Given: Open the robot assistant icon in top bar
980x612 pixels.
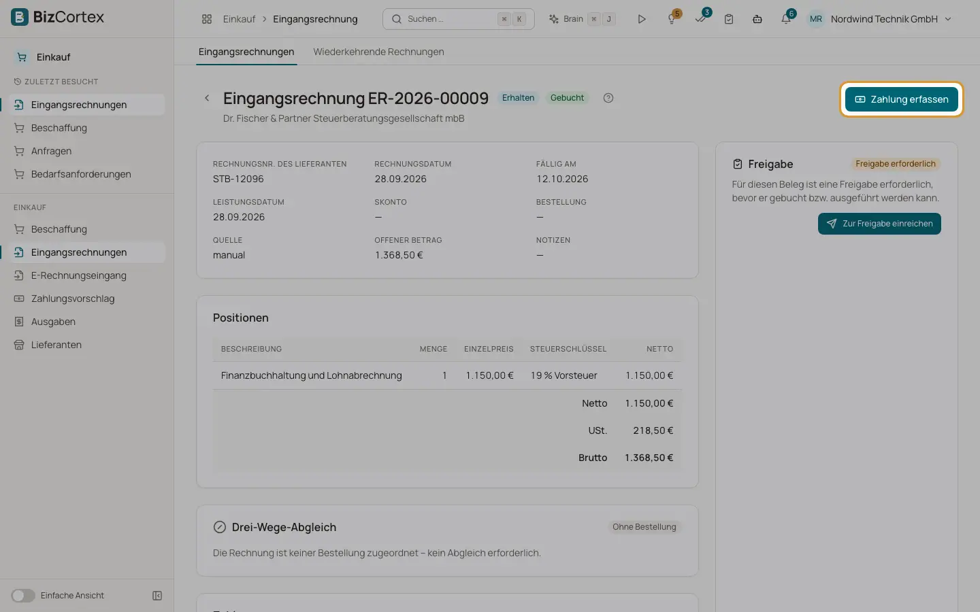Looking at the screenshot, I should coord(757,19).
